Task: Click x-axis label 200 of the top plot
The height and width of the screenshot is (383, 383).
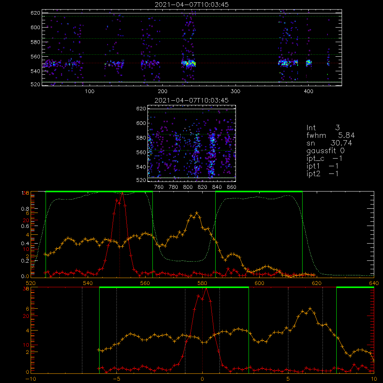Action: click(162, 91)
